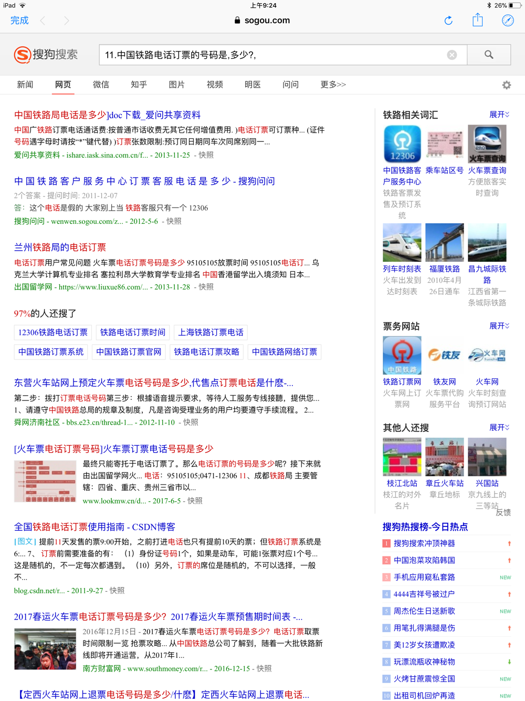Open the 列车时刻表 train image
525x701 pixels.
[x=402, y=242]
